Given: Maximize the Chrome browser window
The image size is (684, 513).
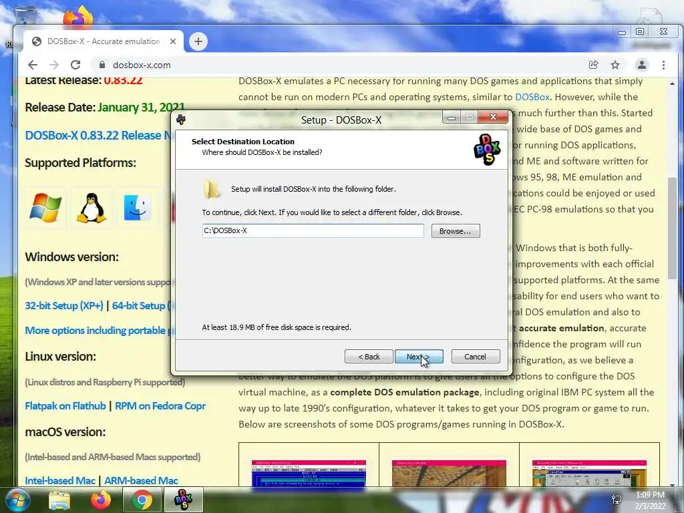Looking at the screenshot, I should click(640, 32).
